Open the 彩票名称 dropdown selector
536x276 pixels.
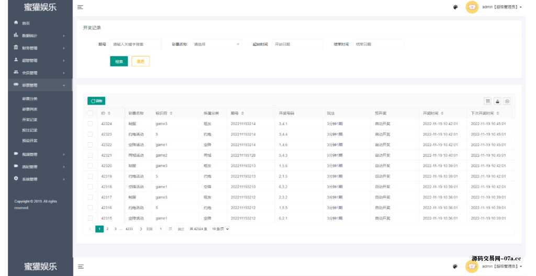[x=216, y=44]
